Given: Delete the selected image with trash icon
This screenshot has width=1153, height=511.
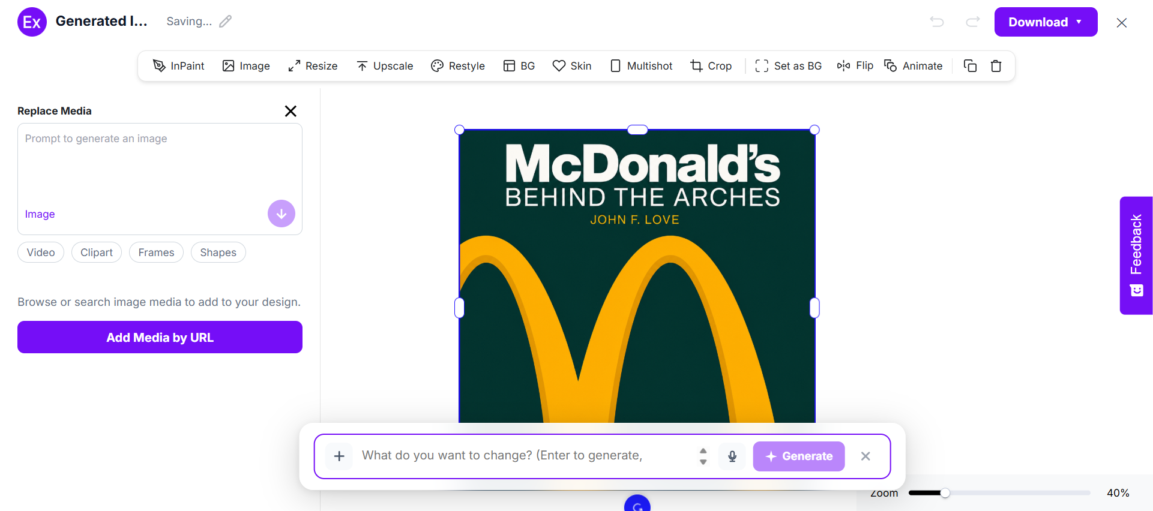Looking at the screenshot, I should (x=996, y=66).
